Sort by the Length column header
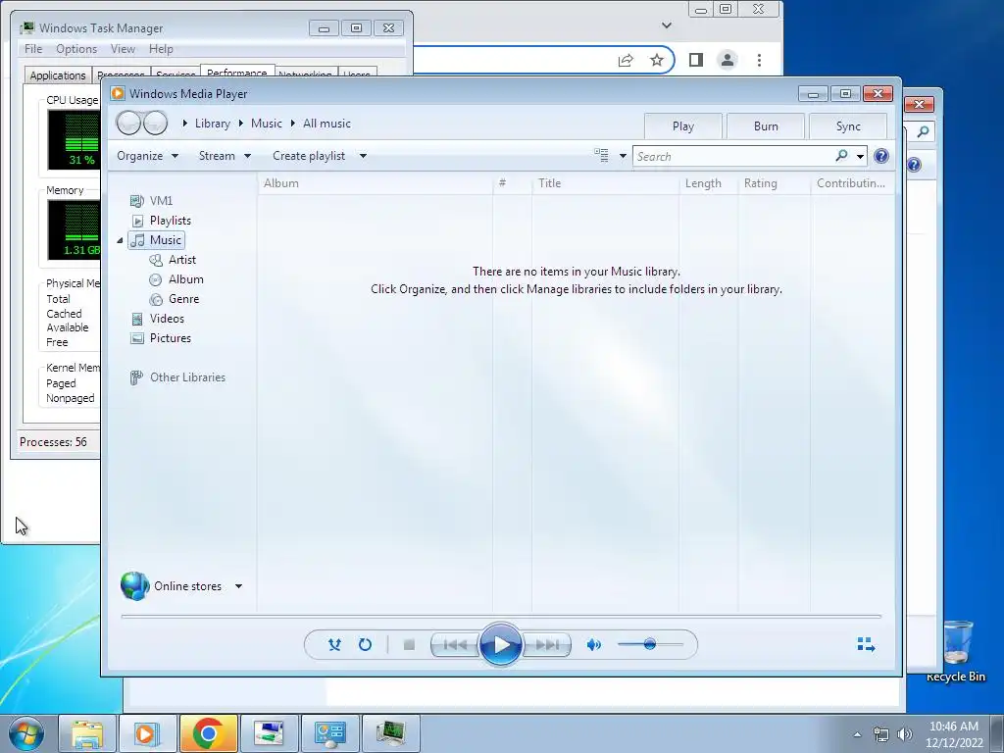Screen dimensions: 1004x753 coord(708,183)
